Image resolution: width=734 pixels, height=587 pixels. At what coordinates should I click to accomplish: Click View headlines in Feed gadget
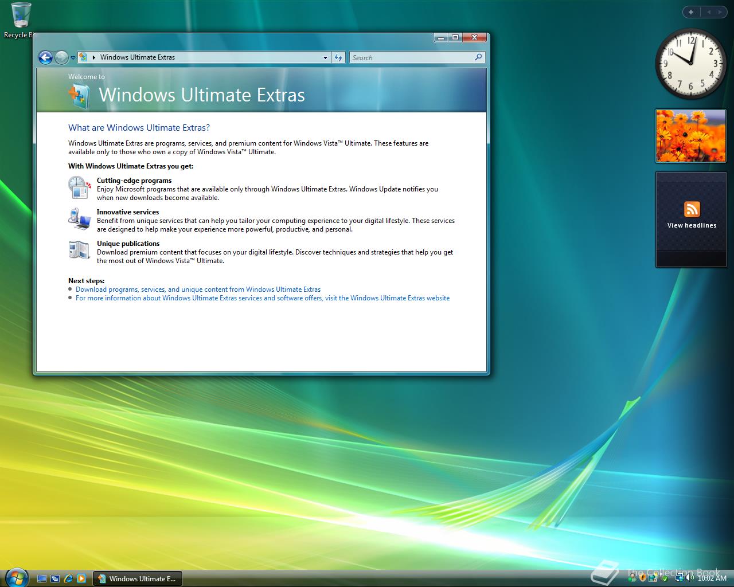coord(692,226)
